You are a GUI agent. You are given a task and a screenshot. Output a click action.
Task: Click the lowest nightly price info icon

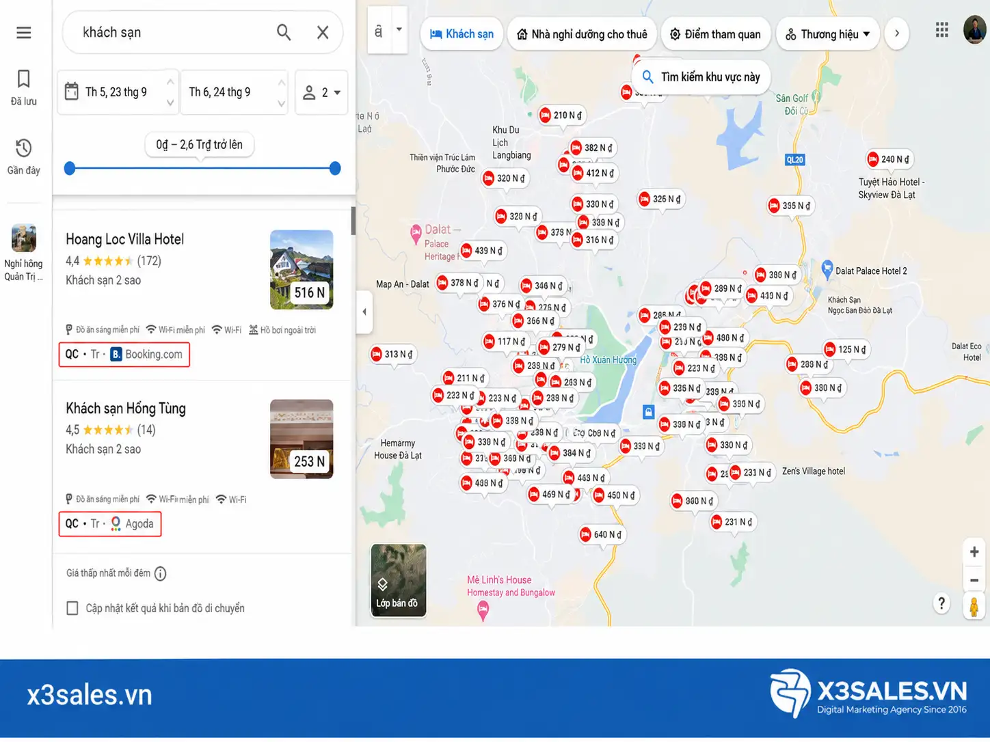coord(160,574)
